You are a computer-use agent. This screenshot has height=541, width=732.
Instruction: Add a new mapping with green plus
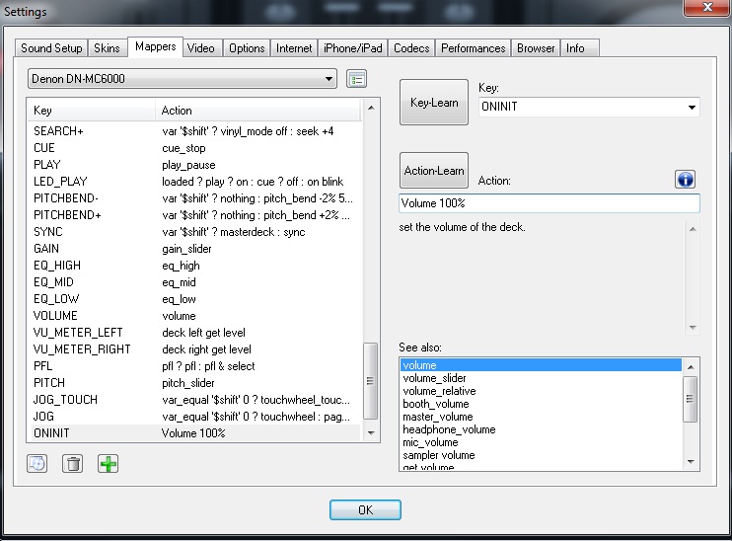108,463
